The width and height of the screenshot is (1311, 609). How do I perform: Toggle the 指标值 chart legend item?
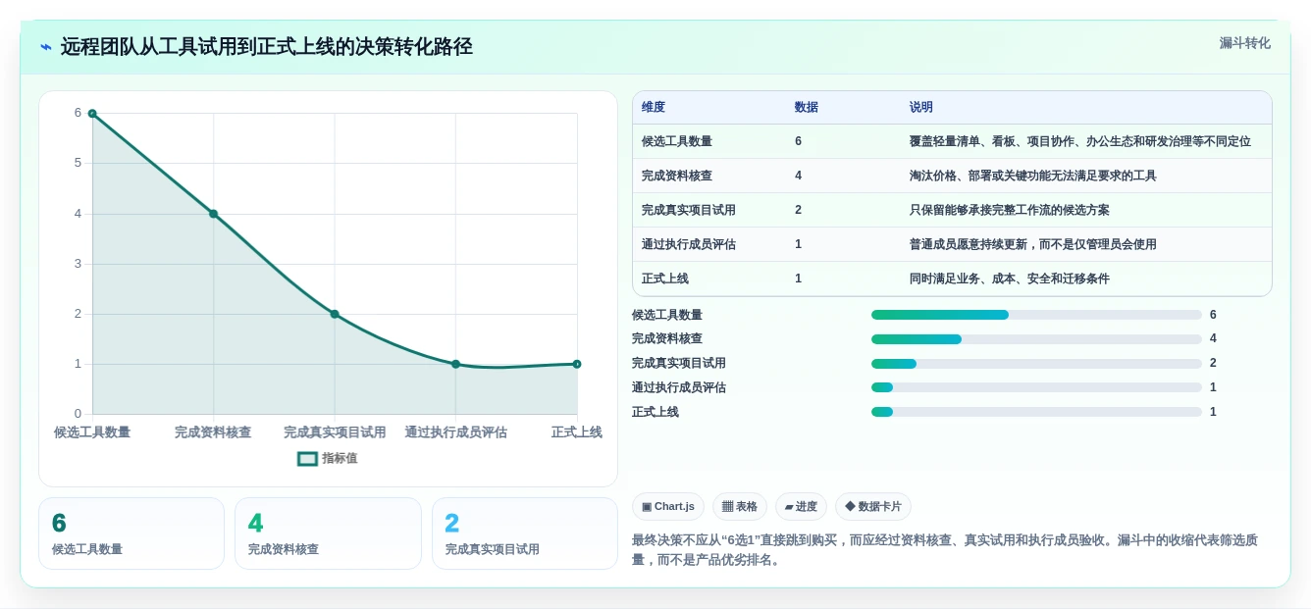pos(328,458)
